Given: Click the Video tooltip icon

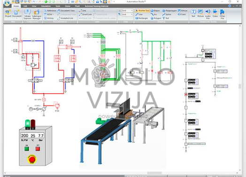Looking at the screenshot, I should tap(215, 13).
